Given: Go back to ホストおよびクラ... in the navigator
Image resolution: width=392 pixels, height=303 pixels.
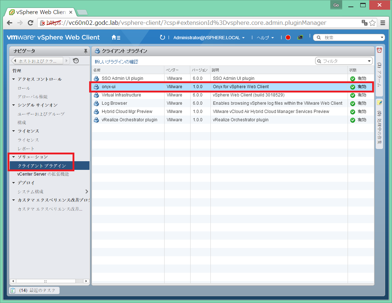Looking at the screenshot, I should click(38, 61).
